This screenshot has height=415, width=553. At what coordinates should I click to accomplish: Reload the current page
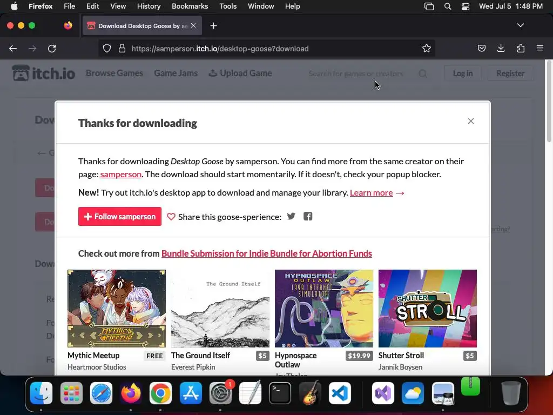click(x=52, y=48)
